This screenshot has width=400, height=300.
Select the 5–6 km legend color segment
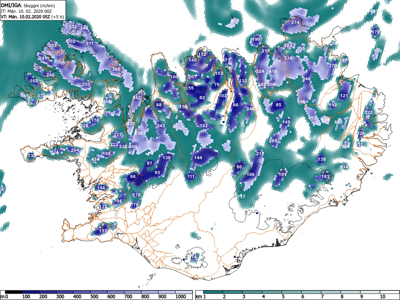tap(292, 292)
